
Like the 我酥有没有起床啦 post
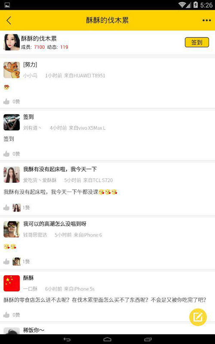click(x=6, y=207)
